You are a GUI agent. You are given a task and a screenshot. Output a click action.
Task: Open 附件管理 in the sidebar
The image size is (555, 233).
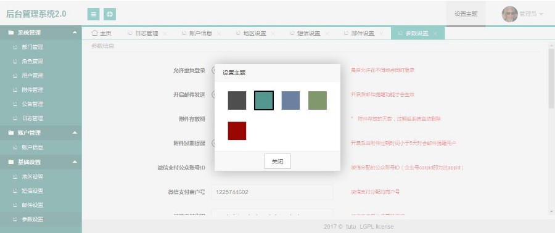pyautogui.click(x=41, y=90)
